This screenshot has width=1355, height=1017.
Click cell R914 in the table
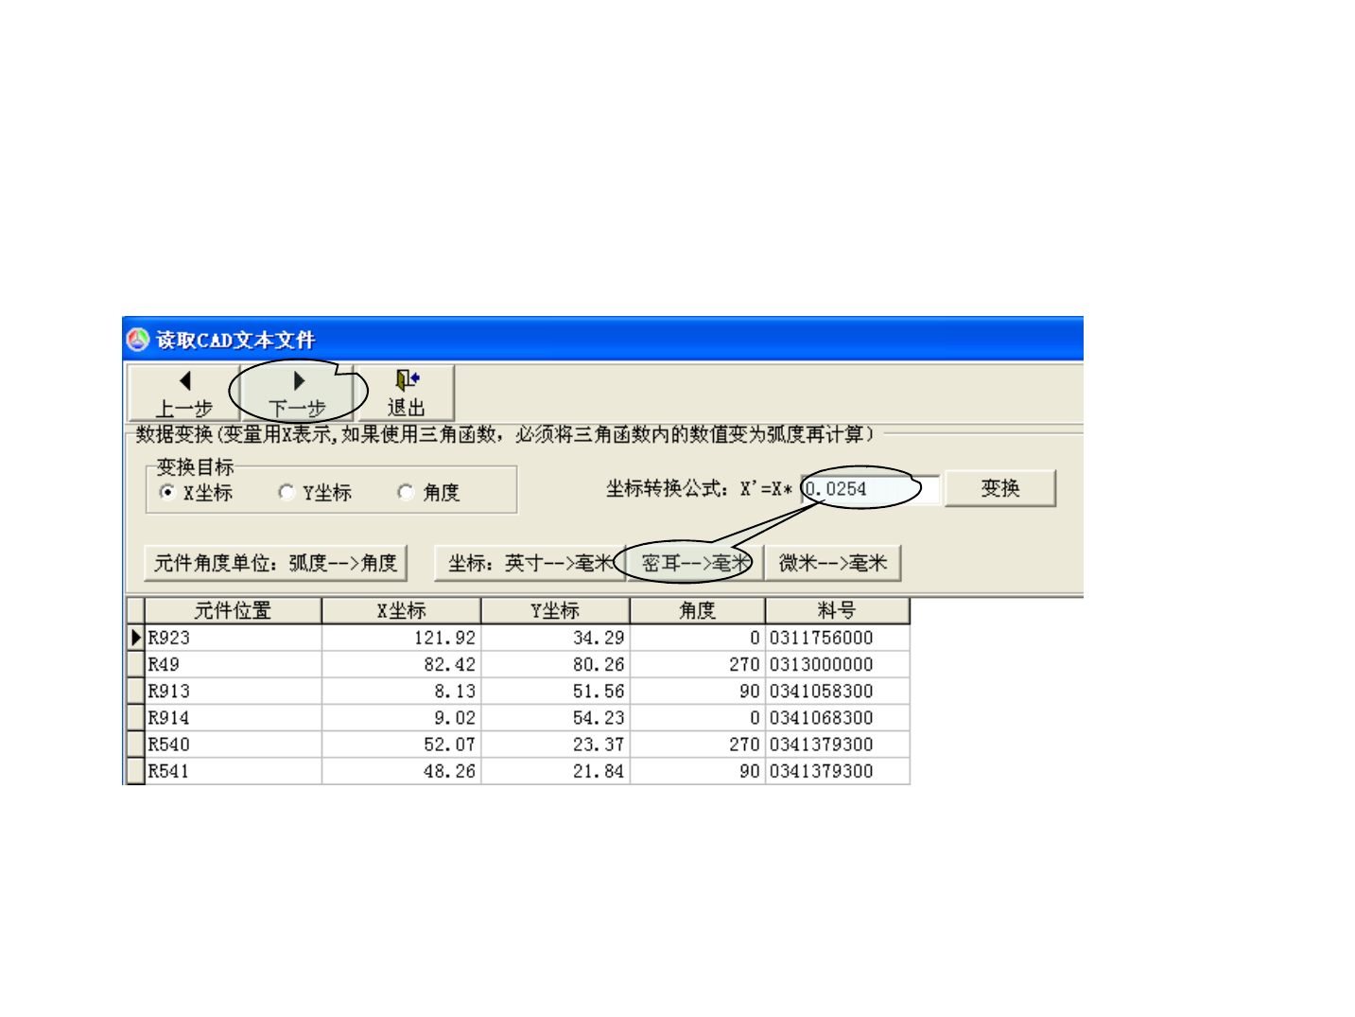[x=233, y=718]
